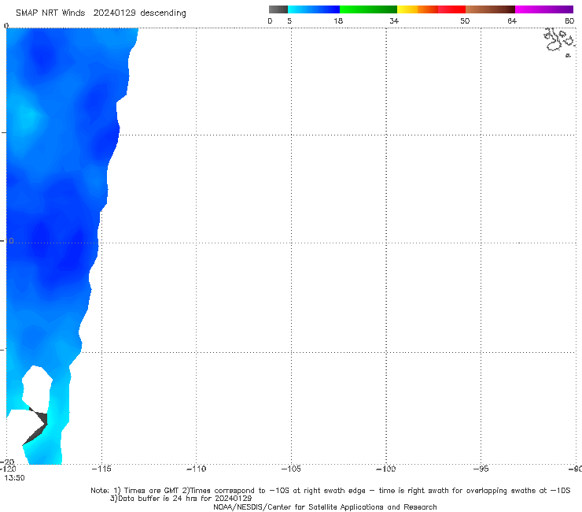Click the magenta 64-80 colorbar segment
Screen dimensions: 582x512
click(x=544, y=9)
